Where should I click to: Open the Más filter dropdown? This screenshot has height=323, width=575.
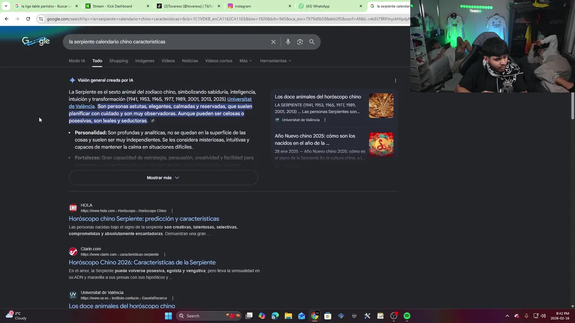[246, 61]
